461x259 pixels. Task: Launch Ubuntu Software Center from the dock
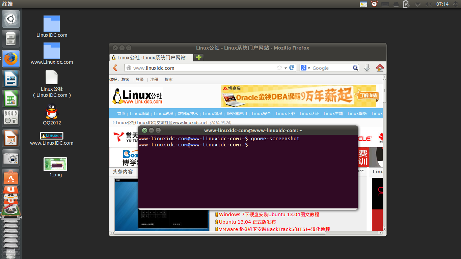coord(10,177)
